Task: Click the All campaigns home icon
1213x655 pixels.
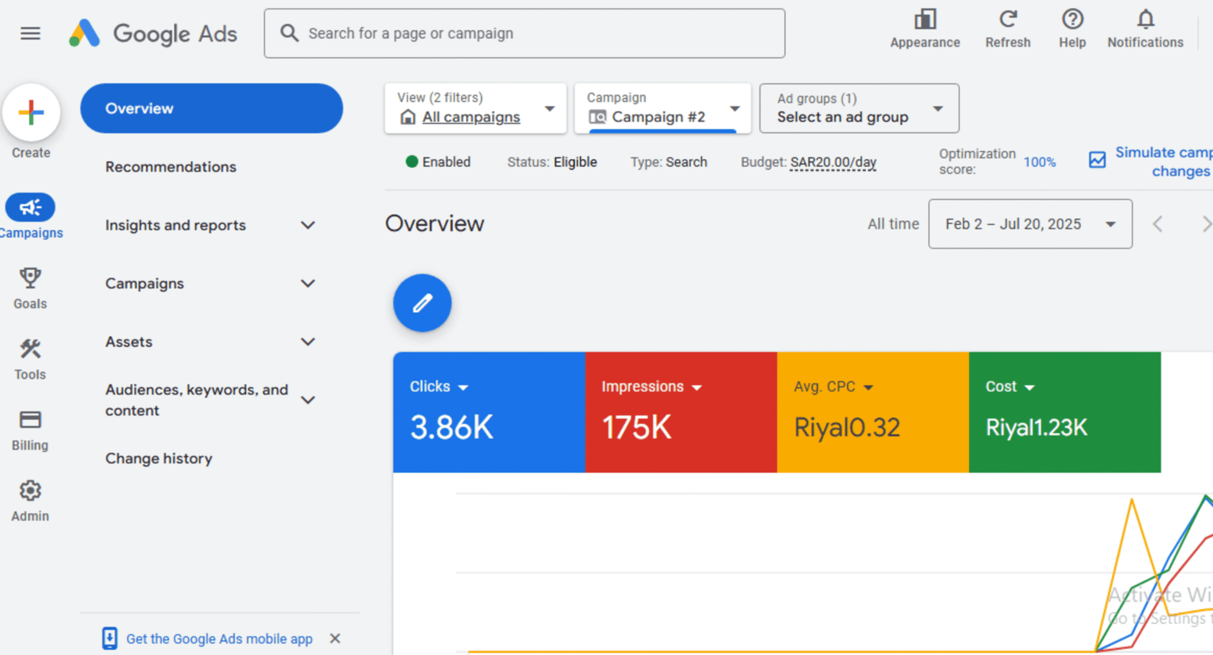Action: [407, 116]
